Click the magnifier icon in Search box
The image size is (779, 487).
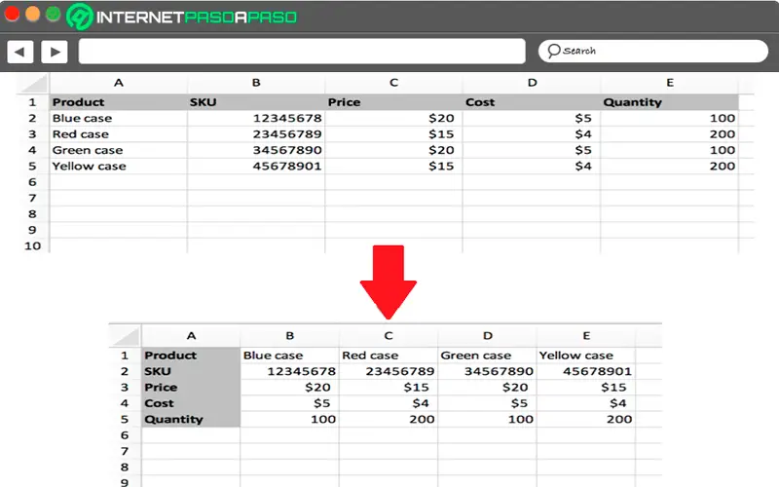553,51
